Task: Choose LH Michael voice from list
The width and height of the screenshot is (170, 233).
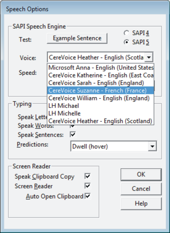Action: (x=100, y=106)
